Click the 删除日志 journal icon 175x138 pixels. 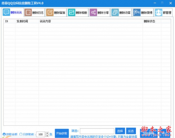click(28, 12)
